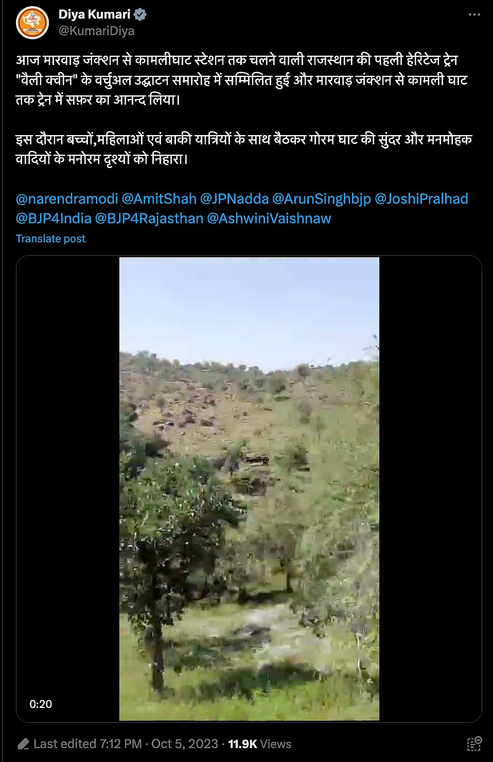Image resolution: width=493 pixels, height=762 pixels.
Task: Click the reader view icon near Views
Action: point(474,744)
